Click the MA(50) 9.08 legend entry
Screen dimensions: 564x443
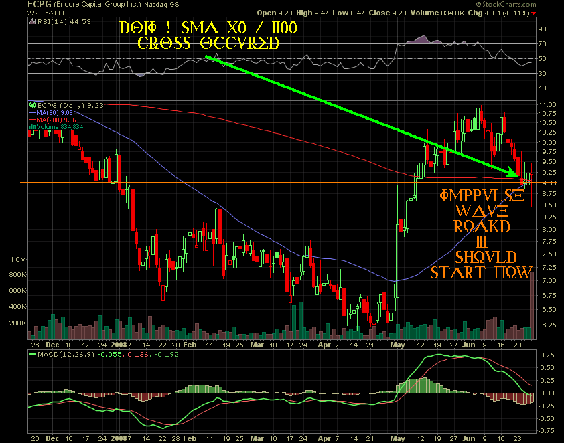54,113
